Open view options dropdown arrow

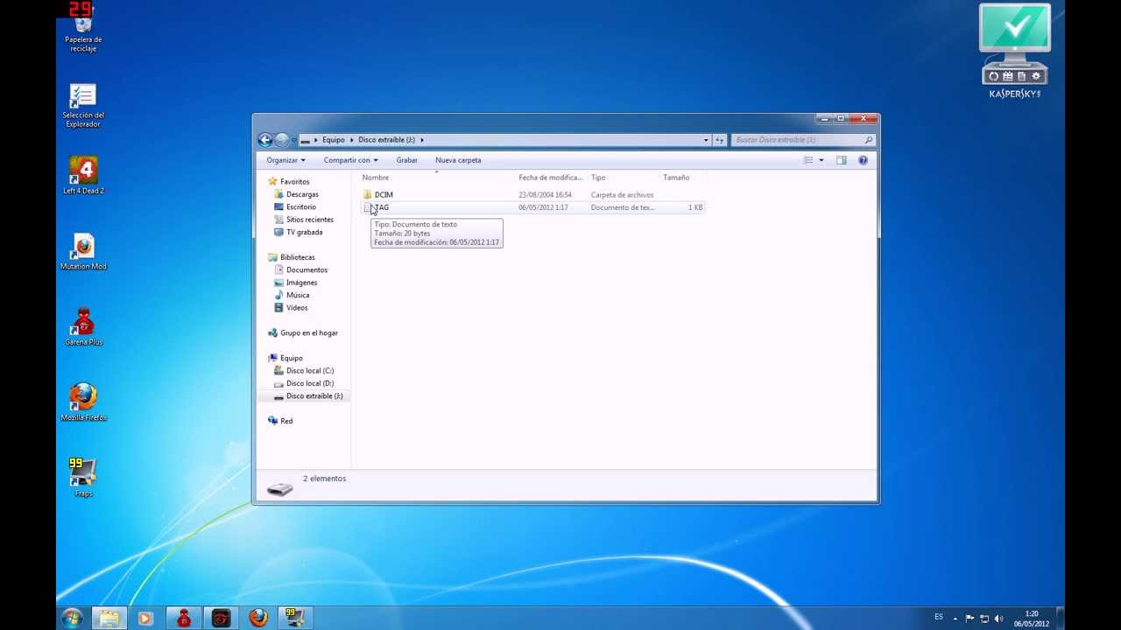coord(821,160)
